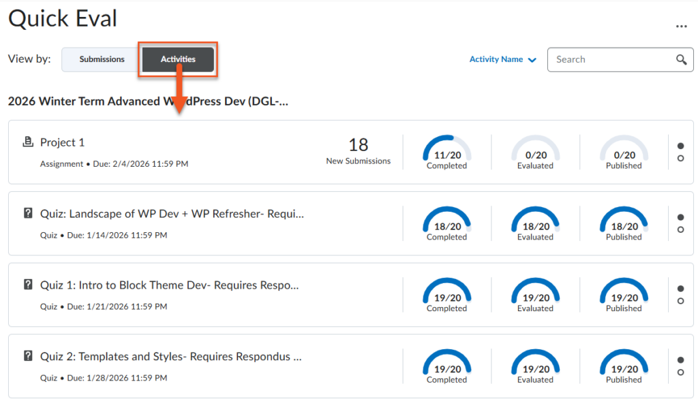Click the 11/20 Completed progress gauge
The height and width of the screenshot is (403, 698).
(x=446, y=151)
